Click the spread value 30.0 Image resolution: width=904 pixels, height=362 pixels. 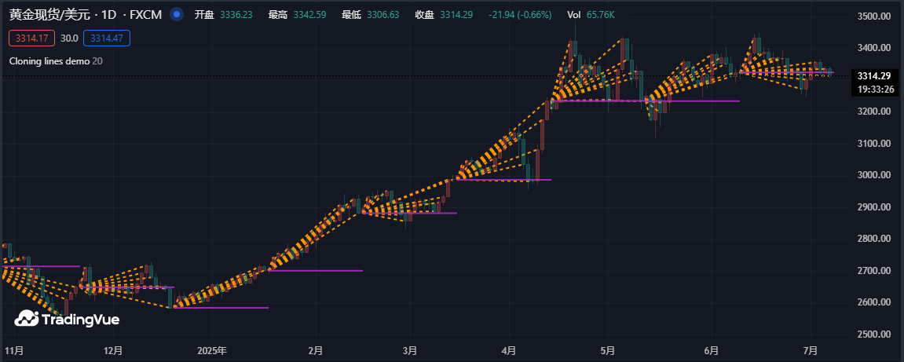click(69, 38)
